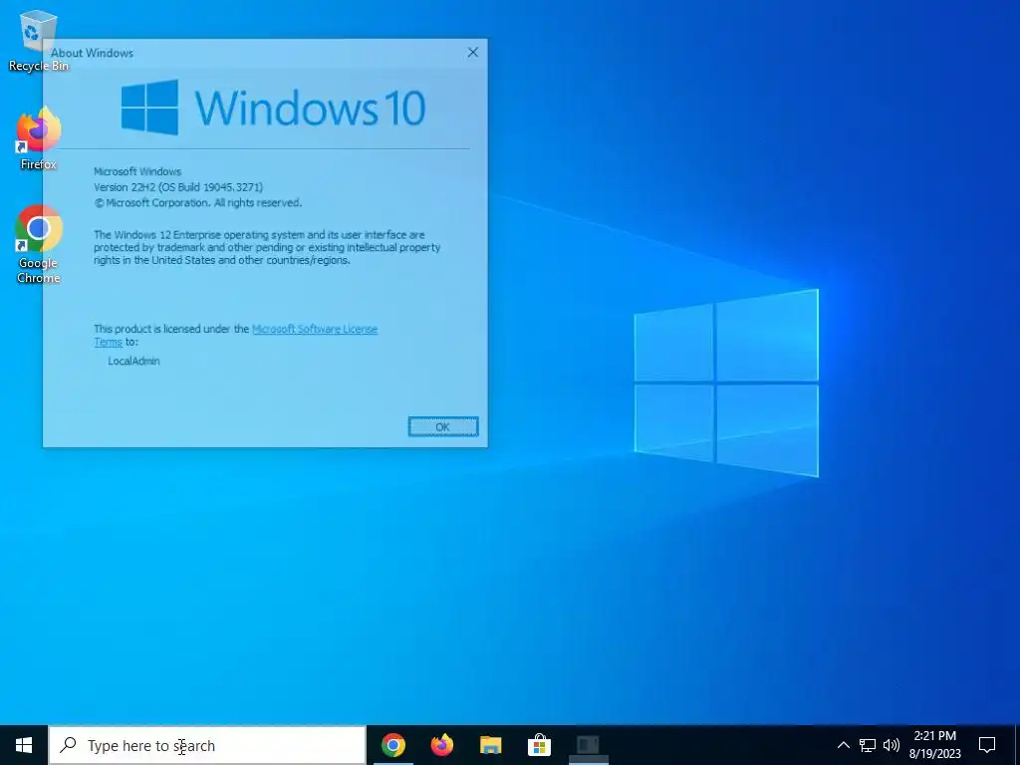Show hidden system tray icons

[843, 745]
